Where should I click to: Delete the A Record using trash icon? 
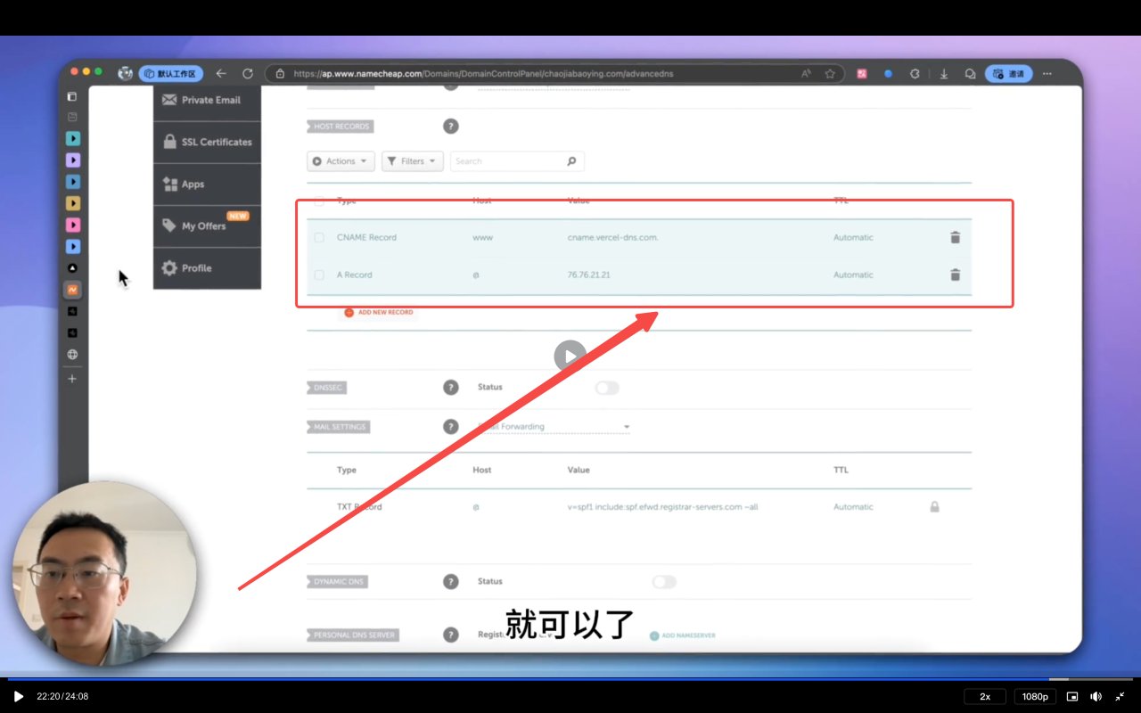(x=955, y=275)
